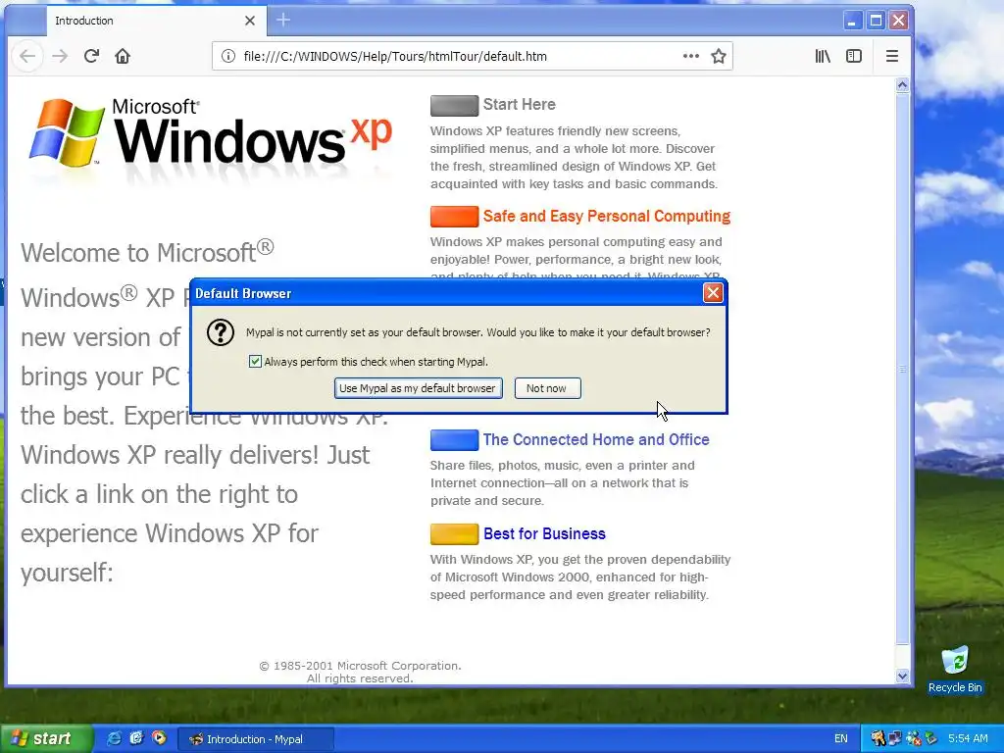Click the copyright Microsoft Corporation text
The height and width of the screenshot is (753, 1004).
[360, 672]
